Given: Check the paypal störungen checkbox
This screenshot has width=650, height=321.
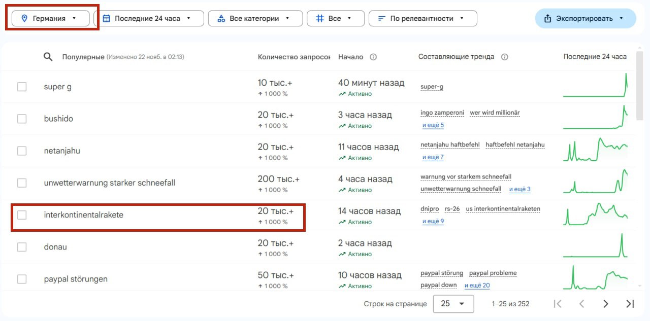Looking at the screenshot, I should tap(22, 279).
